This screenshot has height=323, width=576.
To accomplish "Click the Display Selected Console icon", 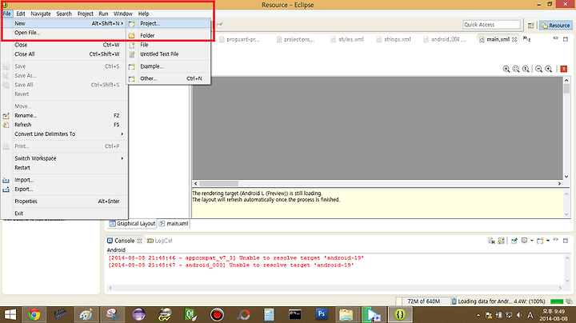I will click(524, 241).
